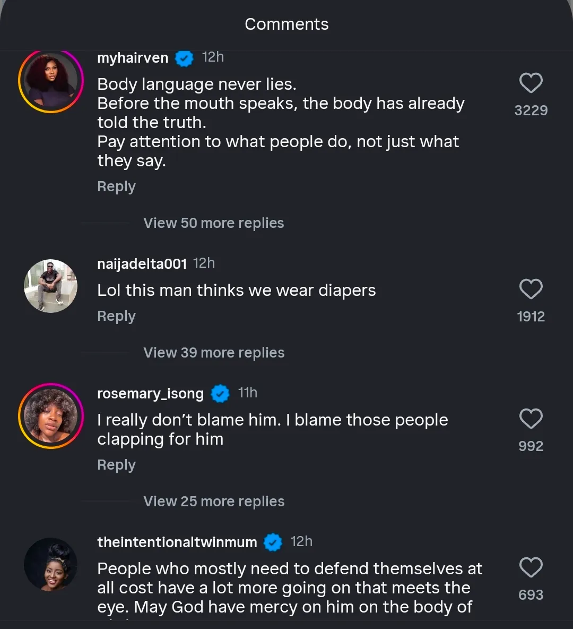Viewport: 573px width, 629px height.
Task: Expand View 25 more replies
Action: (x=214, y=501)
